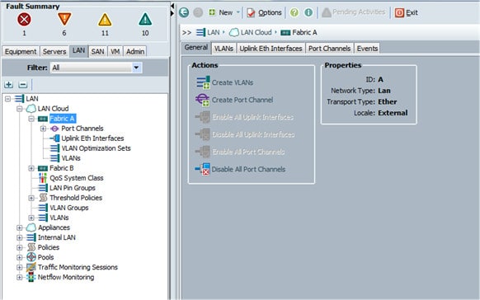Expand the Fabric B tree node
Image resolution: width=480 pixels, height=300 pixels.
31,168
